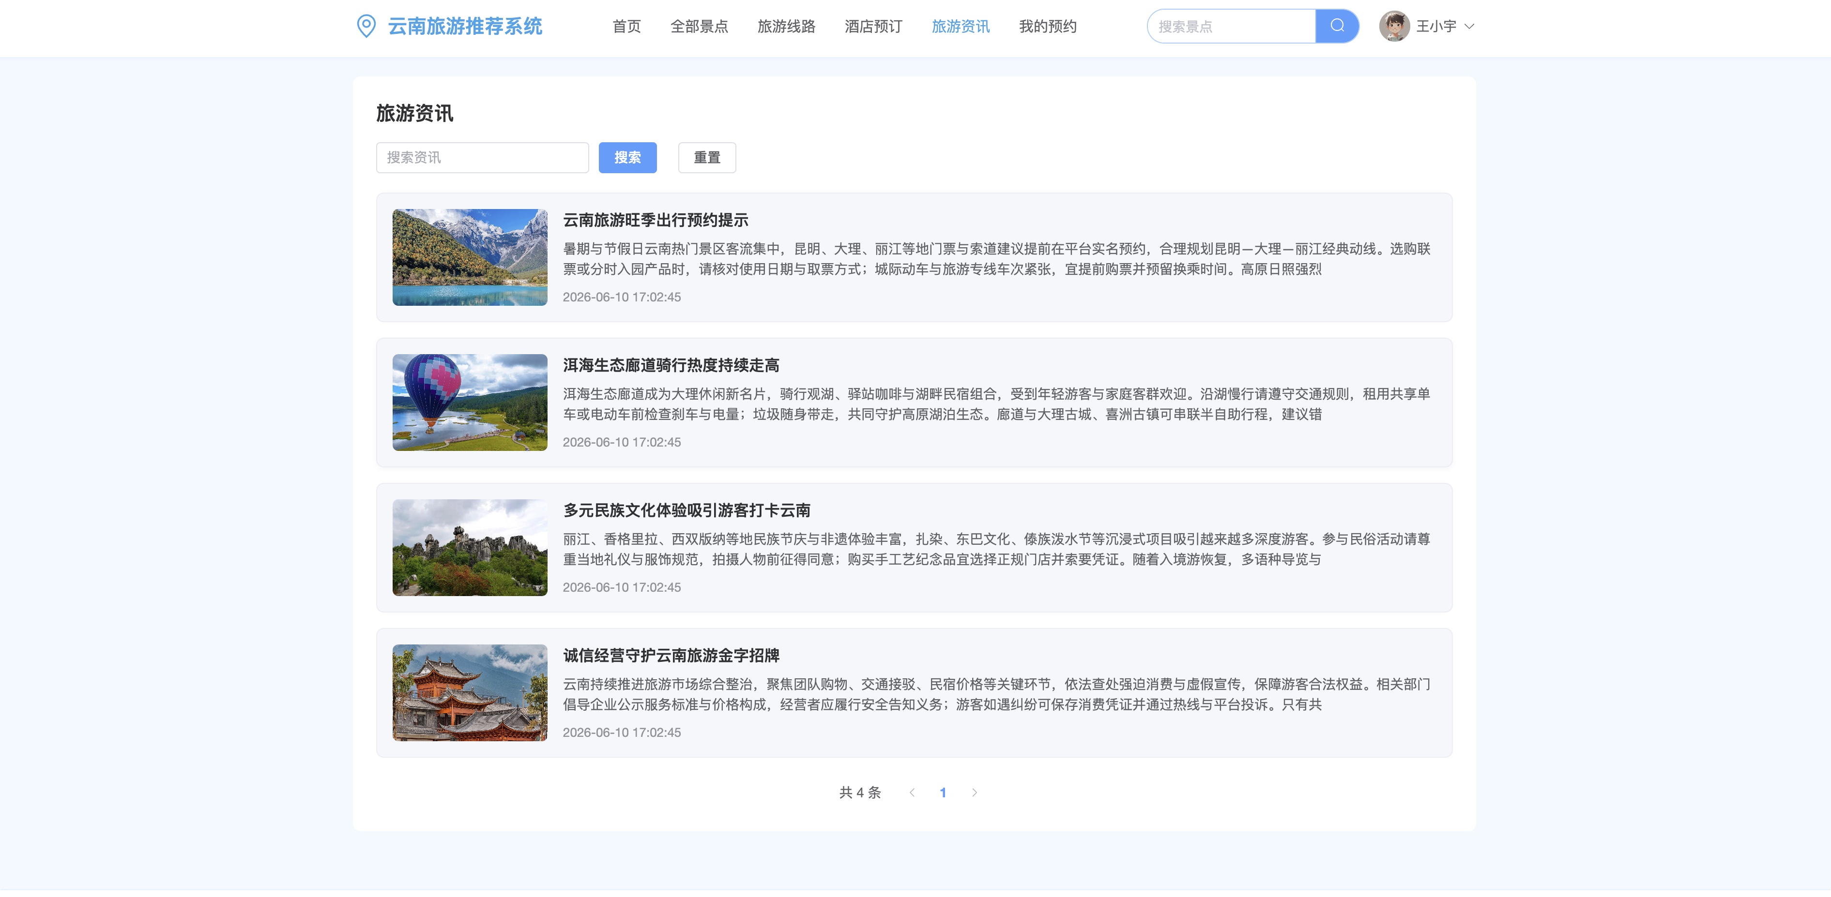This screenshot has width=1831, height=897.
Task: Select page 1 in pagination
Action: 943,792
